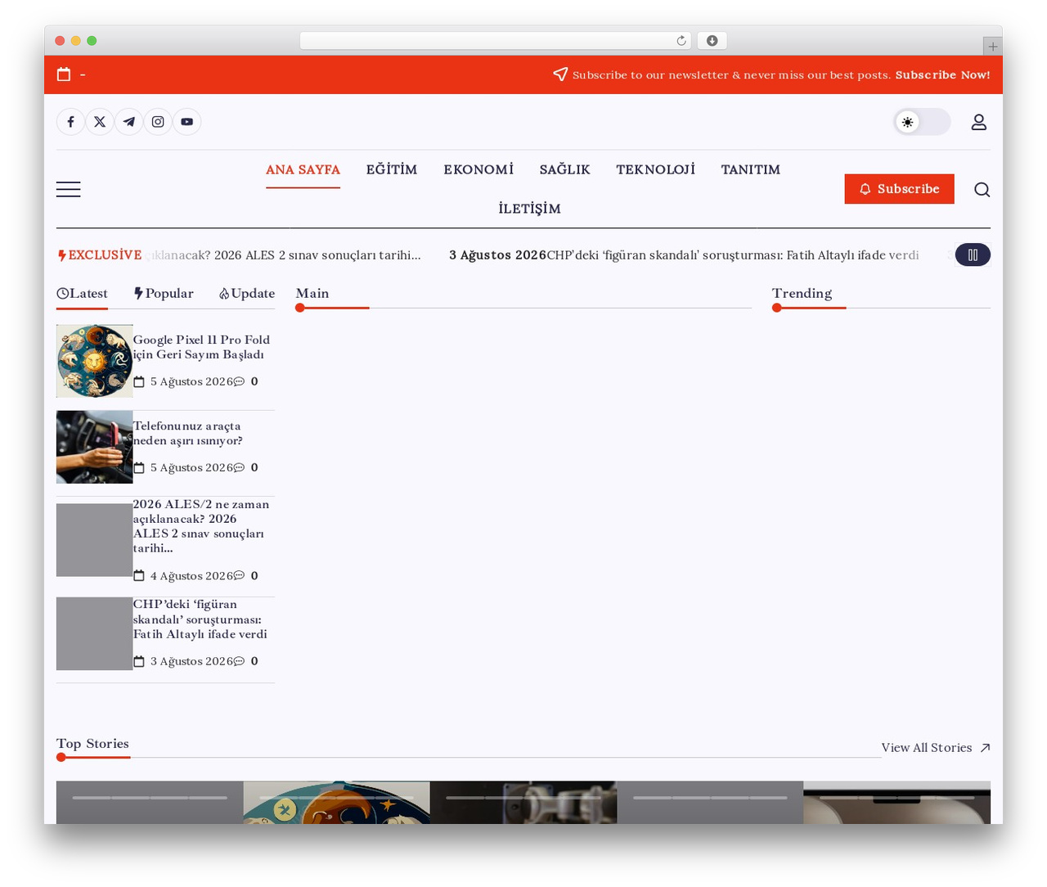Click comment count on Pixel Fold article
Screen dimensions: 1047x887
tap(247, 381)
